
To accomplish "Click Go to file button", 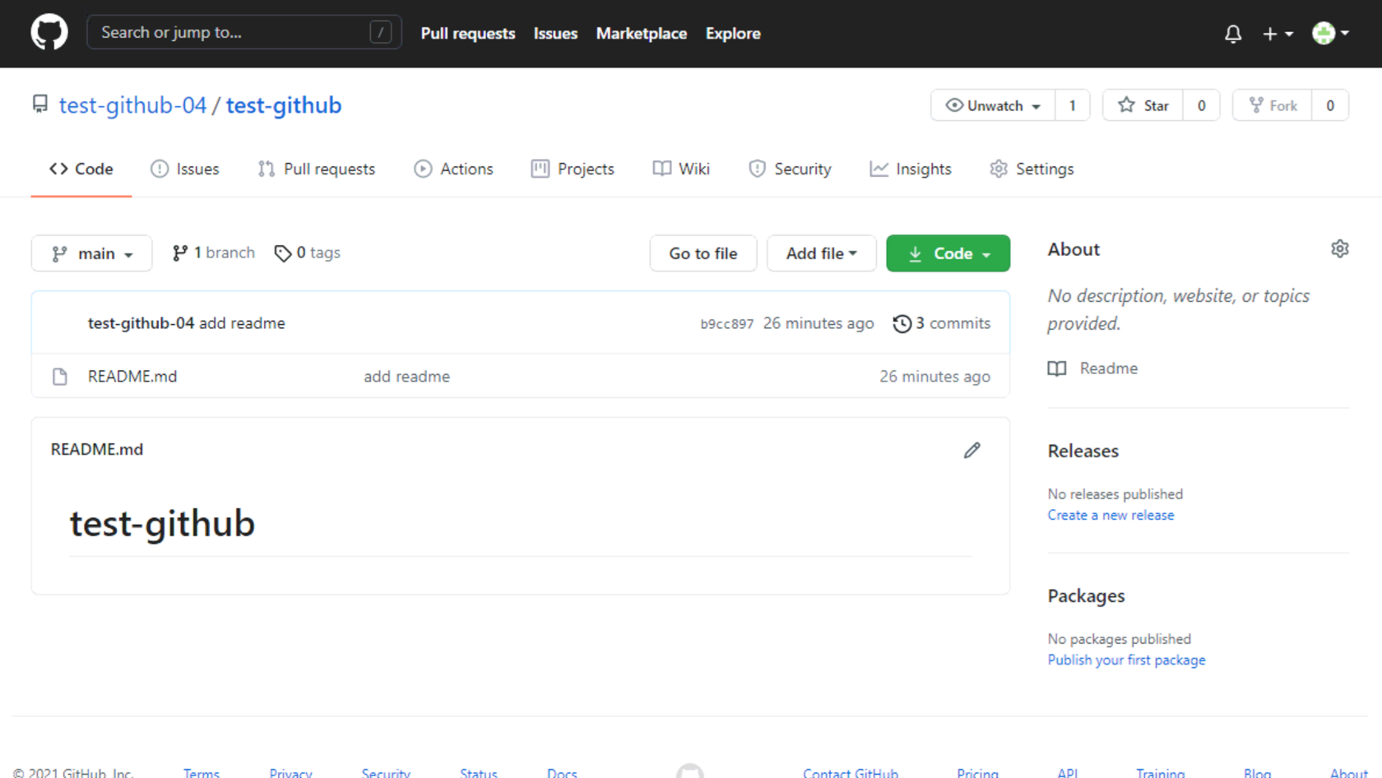I will 703,253.
